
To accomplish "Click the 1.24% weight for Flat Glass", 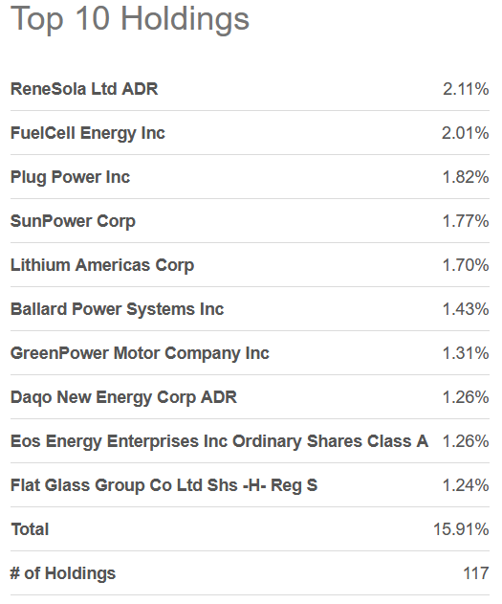I will 466,485.
